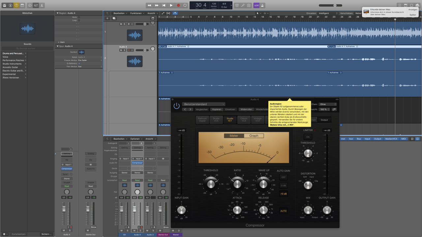The width and height of the screenshot is (422, 237).
Task: Open the Einrasten Intelligent dropdown
Action: 328,13
